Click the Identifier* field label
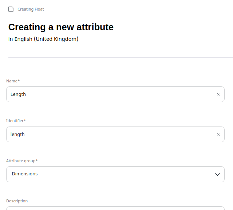 16,121
